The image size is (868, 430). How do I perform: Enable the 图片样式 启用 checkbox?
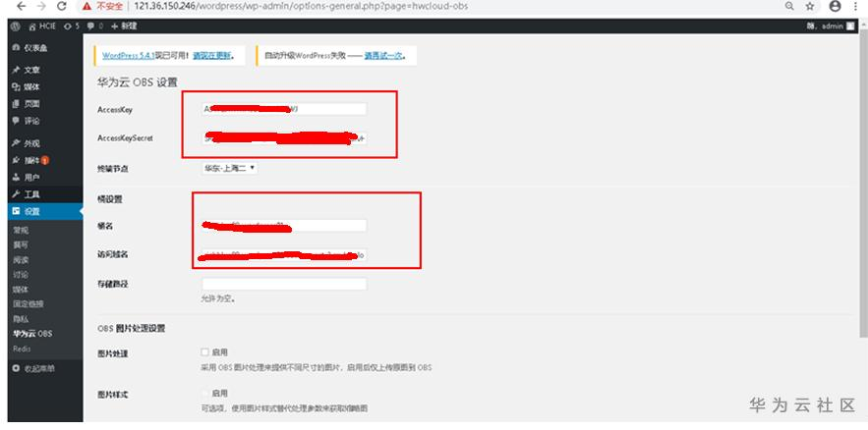[205, 394]
